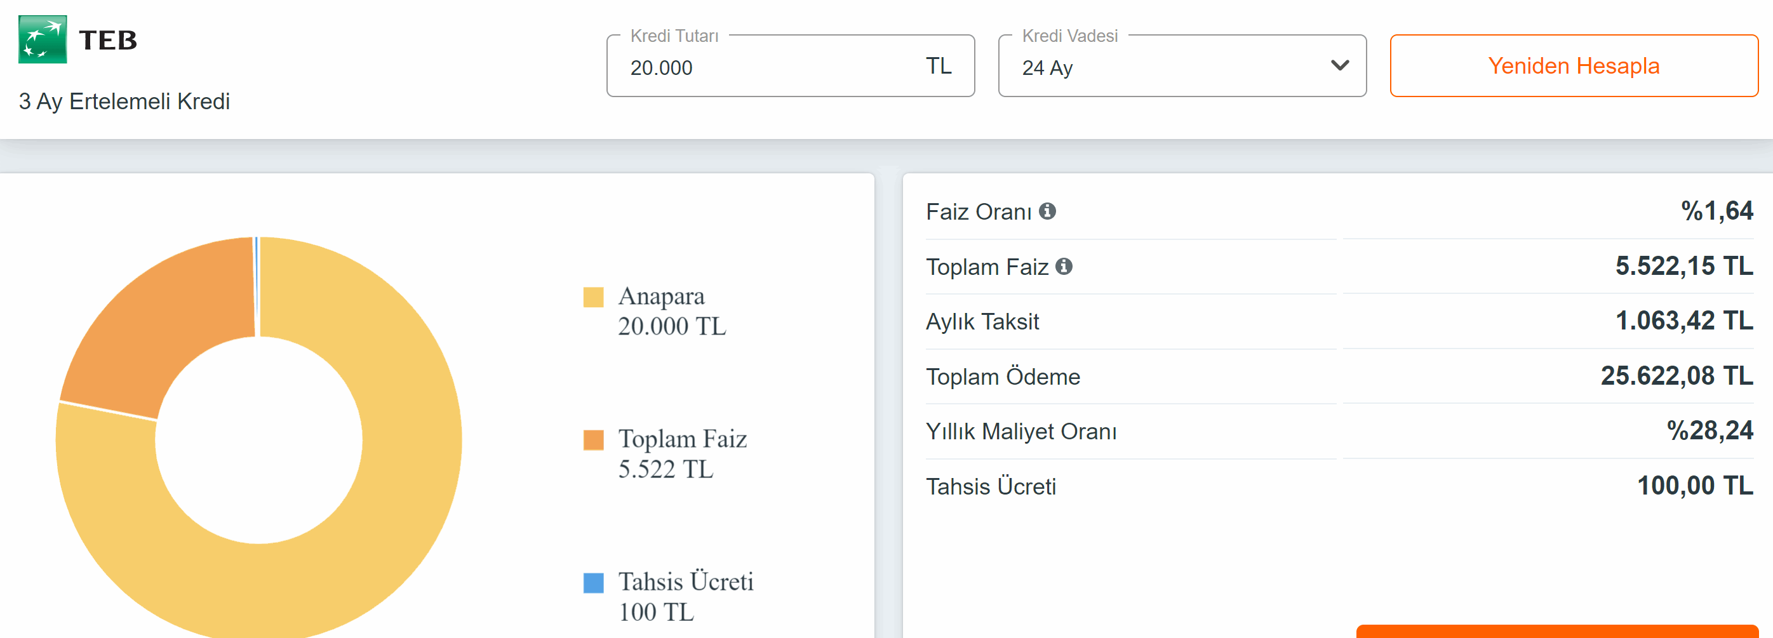The image size is (1773, 638).
Task: Click the Aylık Taksit label
Action: pyautogui.click(x=982, y=321)
